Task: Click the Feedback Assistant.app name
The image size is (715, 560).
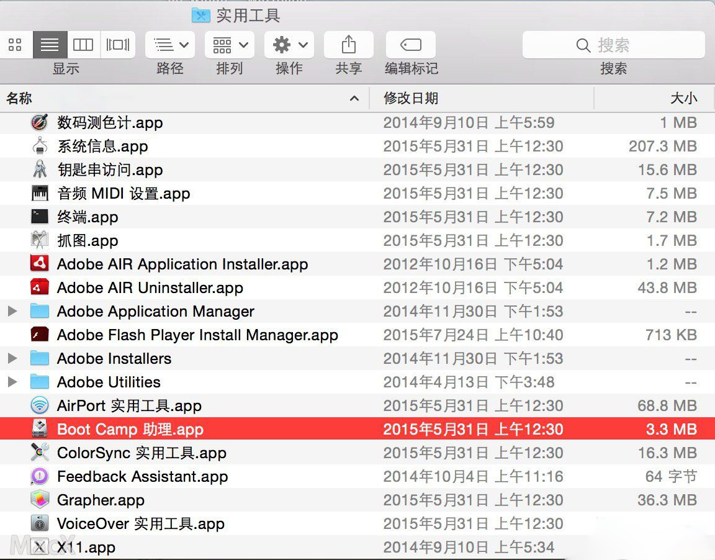Action: tap(142, 477)
